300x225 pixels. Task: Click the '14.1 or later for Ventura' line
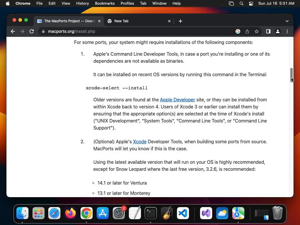pyautogui.click(x=122, y=183)
